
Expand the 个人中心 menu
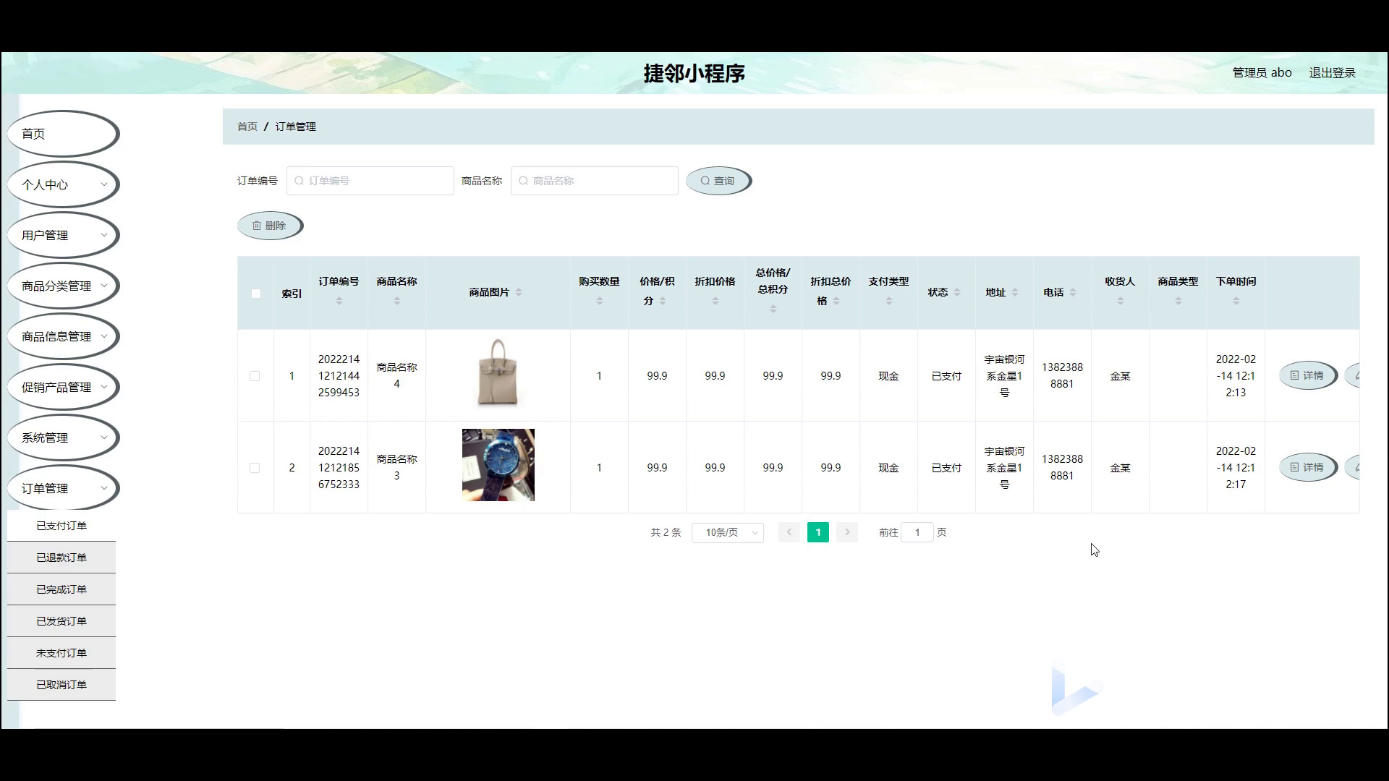[x=63, y=184]
